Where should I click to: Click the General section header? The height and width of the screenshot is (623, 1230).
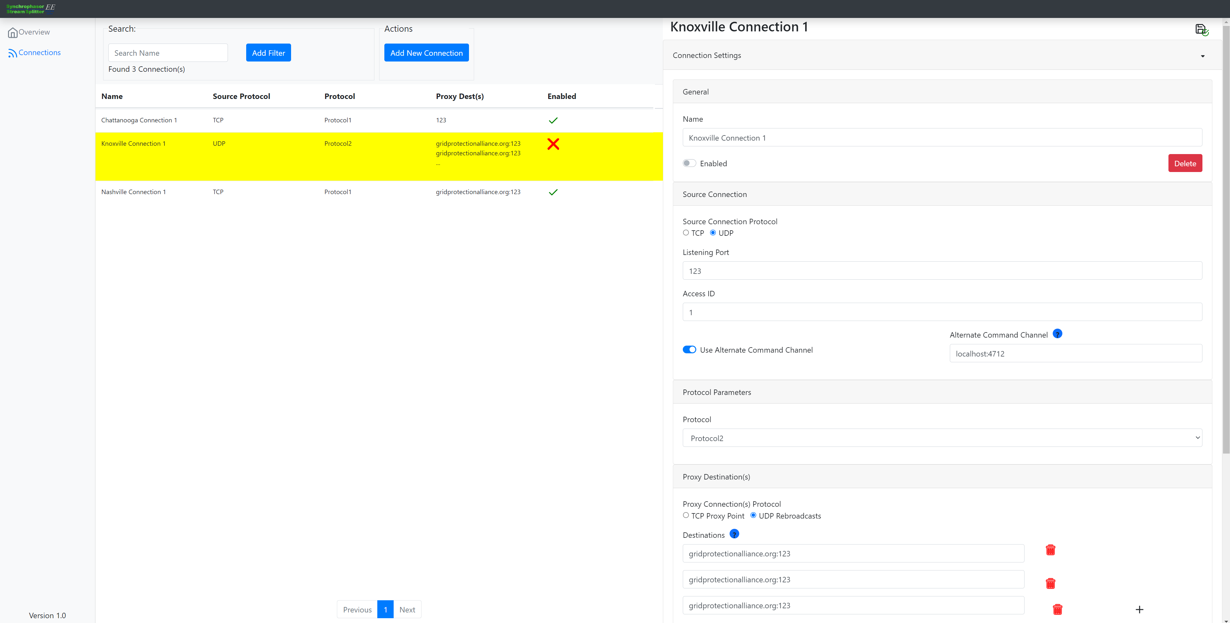point(942,92)
